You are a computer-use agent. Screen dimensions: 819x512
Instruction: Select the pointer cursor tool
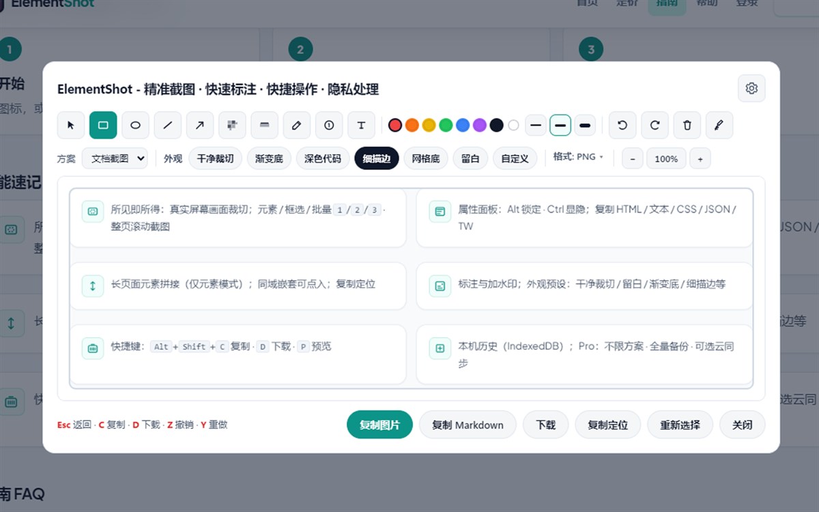[71, 125]
